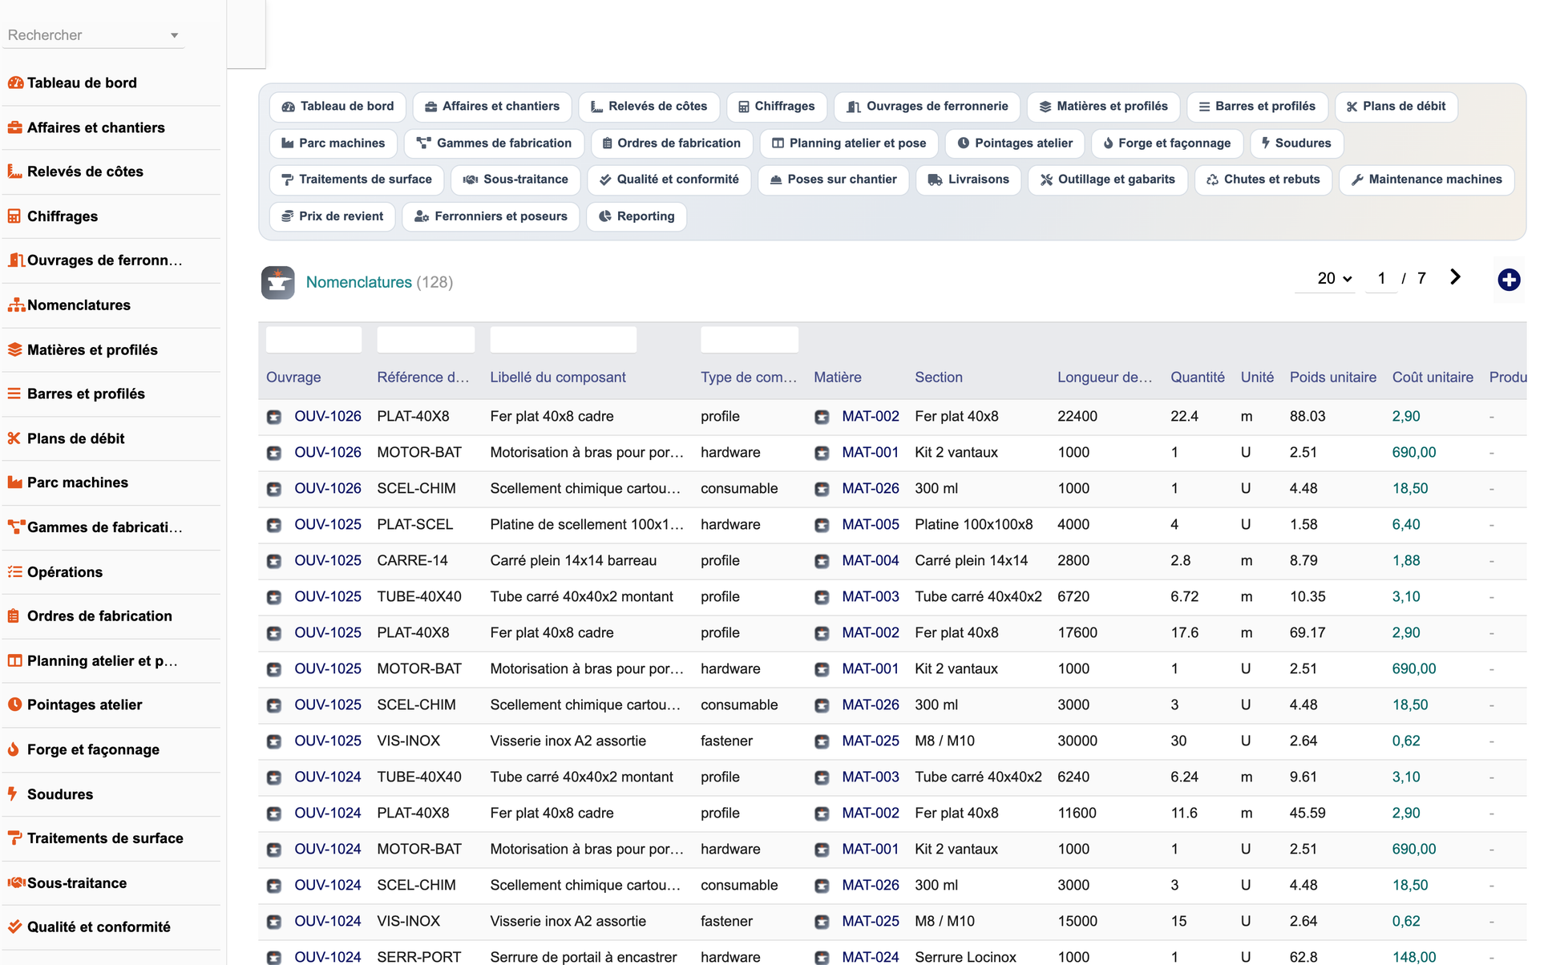Sort by Section column header
Screen dimensions: 1560x965
(x=939, y=378)
